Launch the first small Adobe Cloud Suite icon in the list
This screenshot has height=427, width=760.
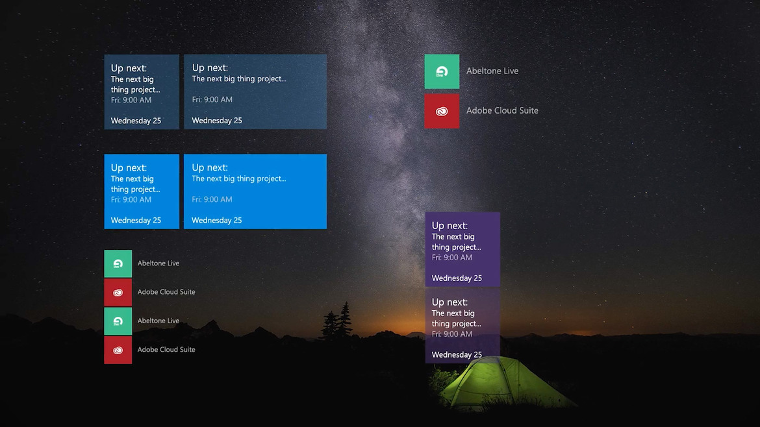[118, 293]
